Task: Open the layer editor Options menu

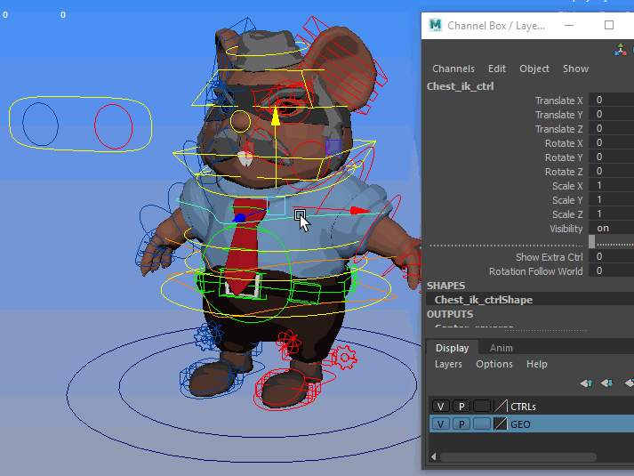Action: coord(494,364)
